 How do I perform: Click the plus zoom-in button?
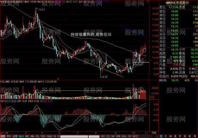coord(151,136)
